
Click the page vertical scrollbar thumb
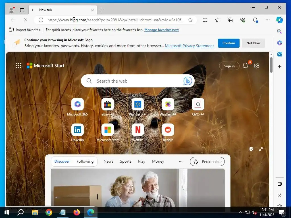271,65
